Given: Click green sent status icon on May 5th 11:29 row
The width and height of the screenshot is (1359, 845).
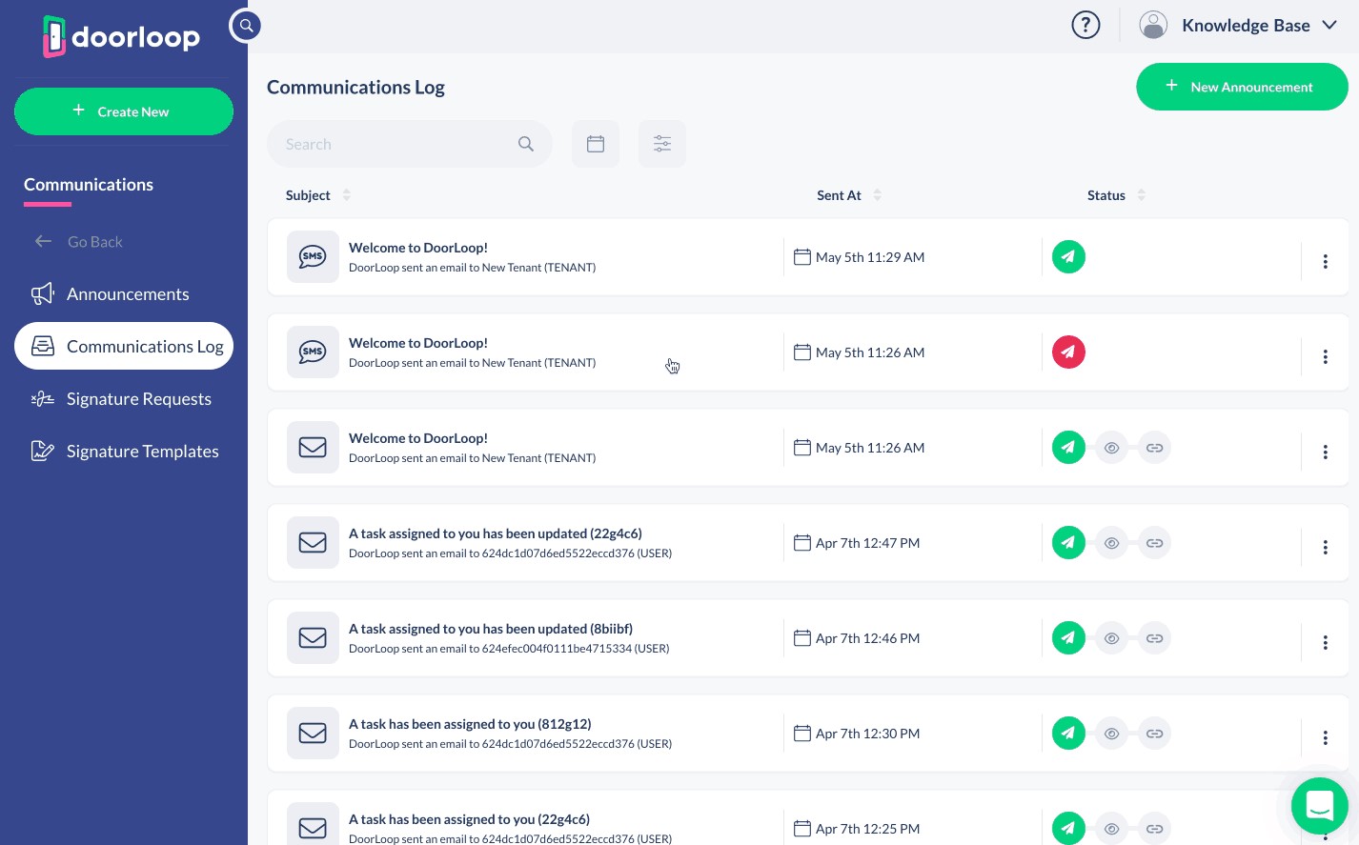Looking at the screenshot, I should 1068,257.
